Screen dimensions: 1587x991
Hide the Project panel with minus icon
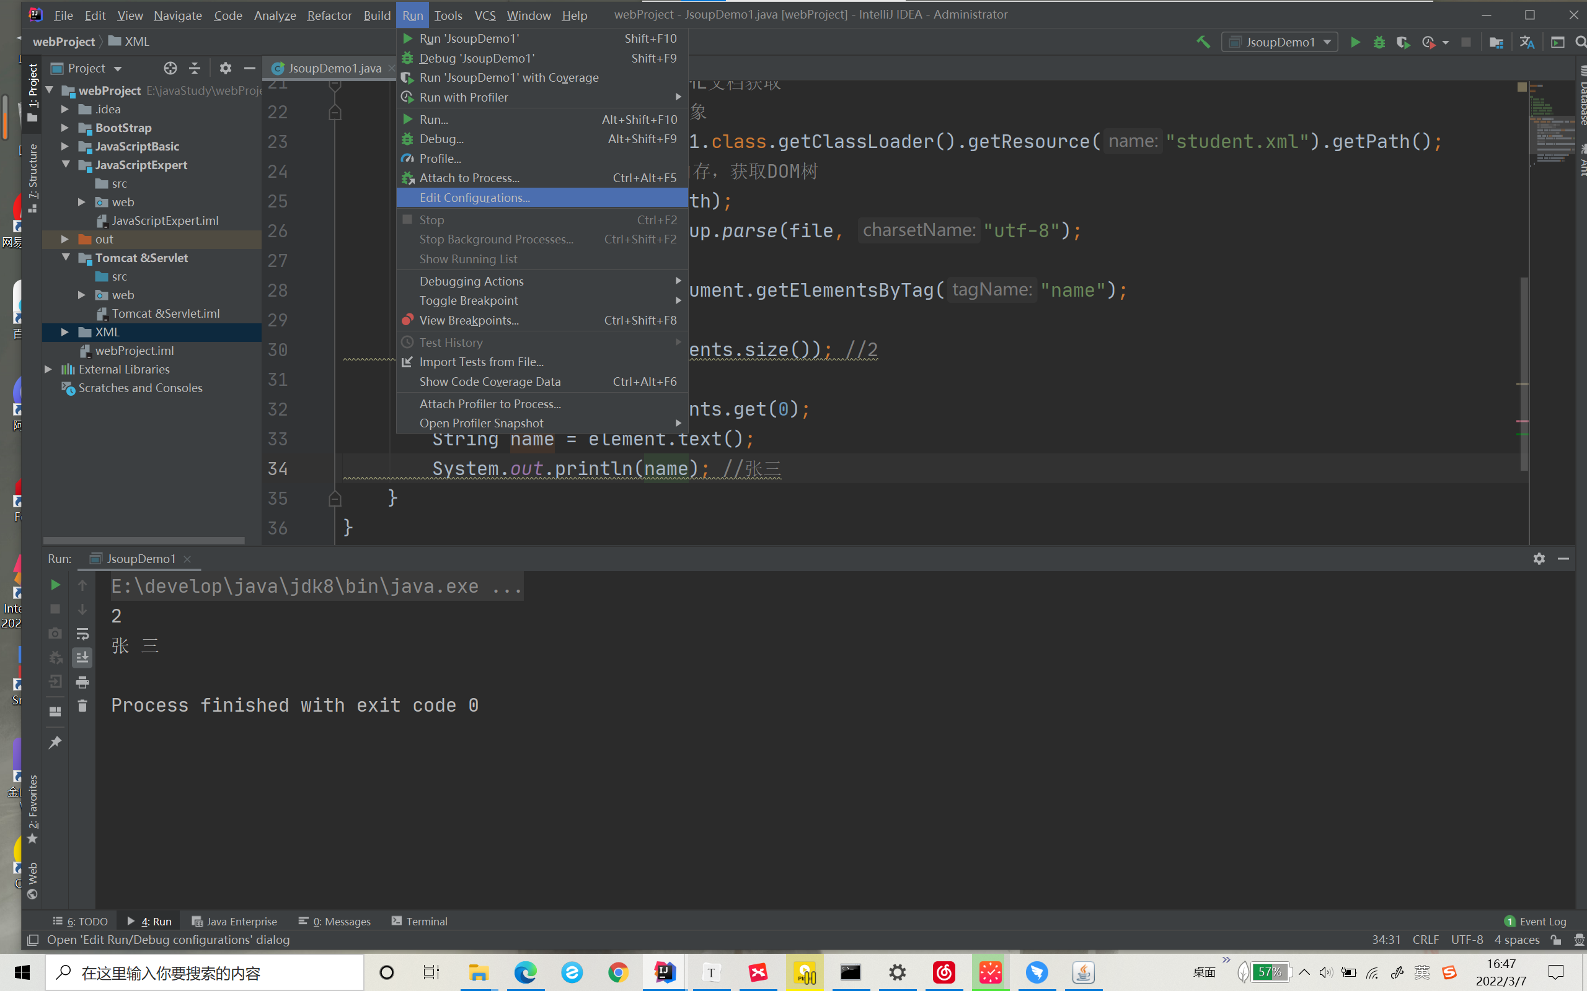(250, 68)
